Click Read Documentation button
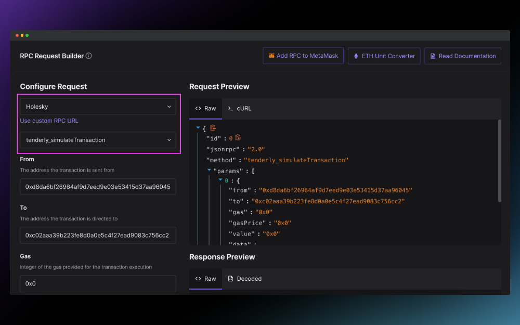This screenshot has width=520, height=325. (463, 56)
